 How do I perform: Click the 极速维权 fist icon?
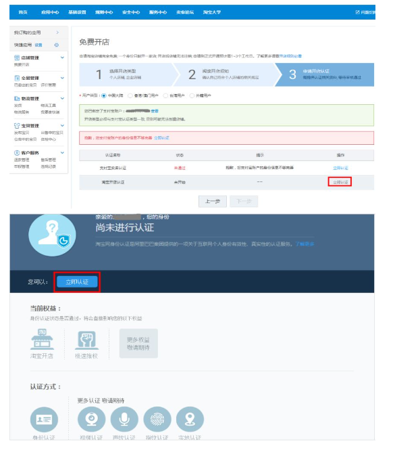(86, 340)
